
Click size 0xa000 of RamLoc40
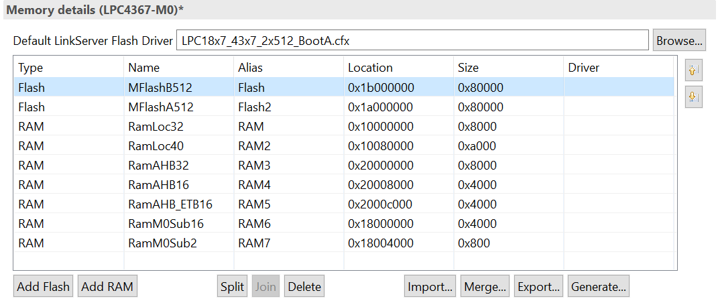click(508, 146)
